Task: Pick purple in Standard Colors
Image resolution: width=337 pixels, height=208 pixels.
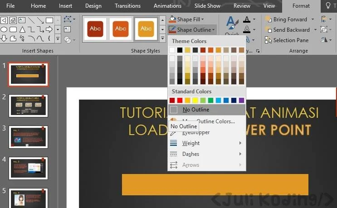Action: [241, 100]
